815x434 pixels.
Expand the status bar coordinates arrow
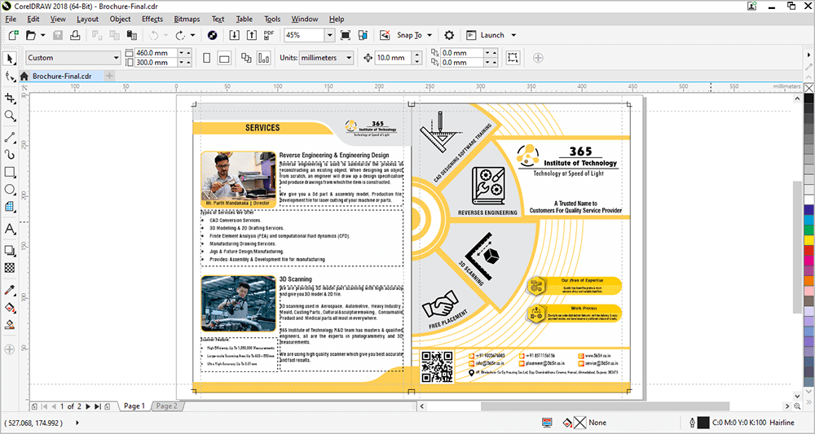78,423
